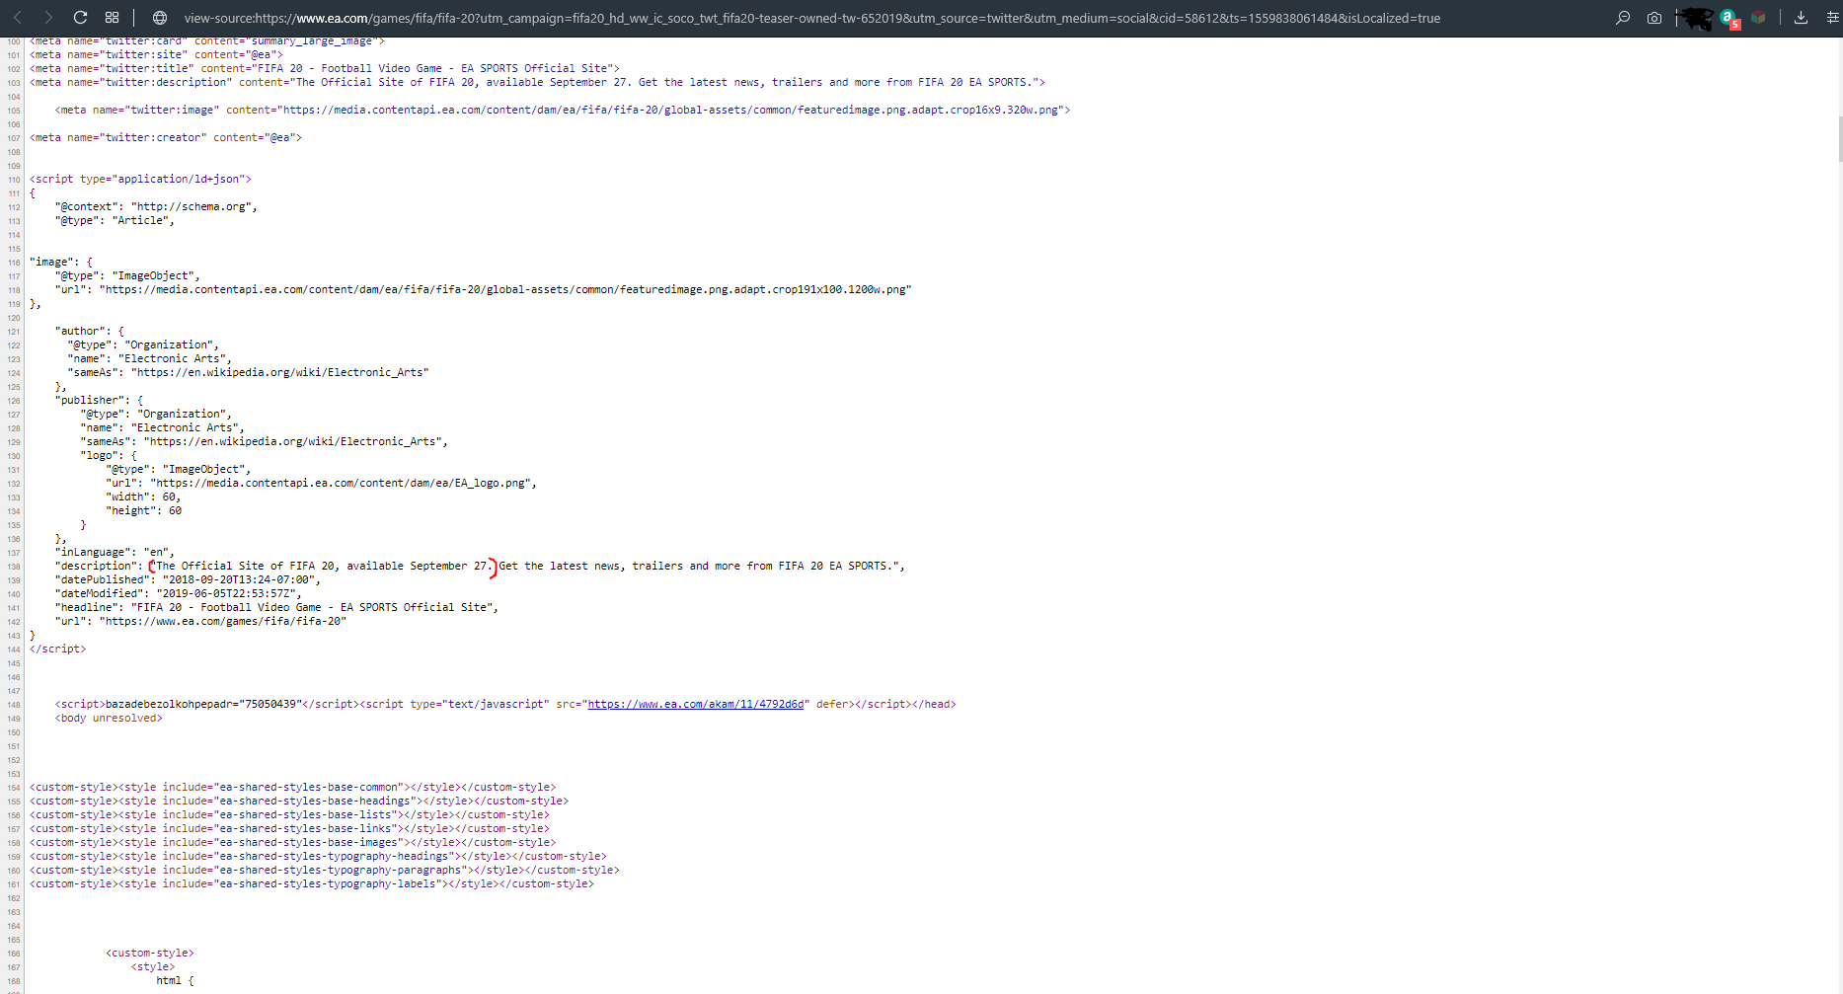Click the "http://schema.org" context value
The width and height of the screenshot is (1843, 994).
(x=193, y=207)
